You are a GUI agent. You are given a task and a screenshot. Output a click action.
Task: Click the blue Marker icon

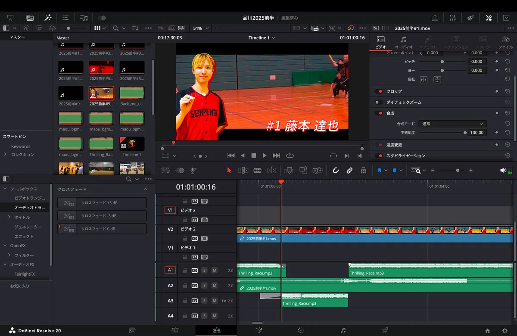pos(394,171)
